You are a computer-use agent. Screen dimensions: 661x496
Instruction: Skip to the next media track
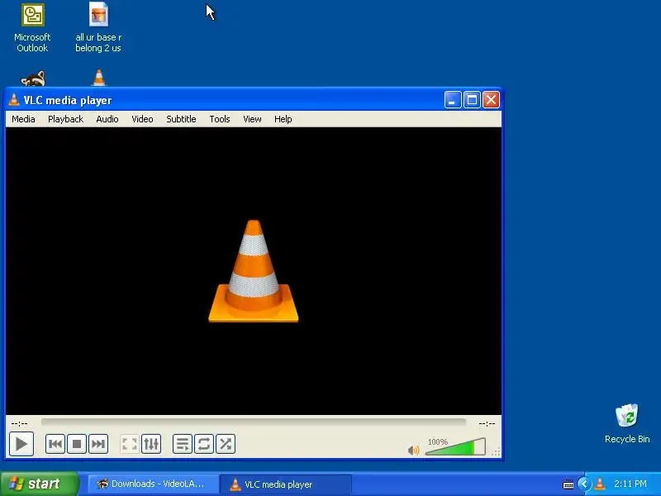click(98, 444)
